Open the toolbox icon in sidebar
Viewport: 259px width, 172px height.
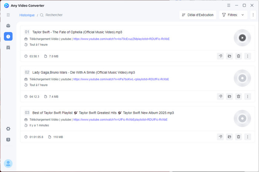pos(8,26)
